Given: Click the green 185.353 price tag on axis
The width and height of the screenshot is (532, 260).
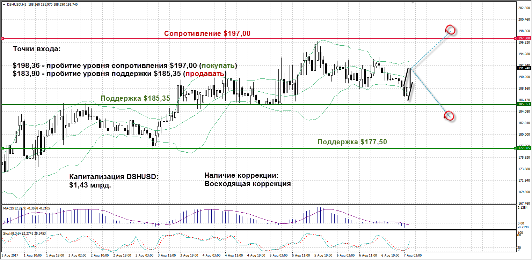Looking at the screenshot, I should [x=524, y=104].
